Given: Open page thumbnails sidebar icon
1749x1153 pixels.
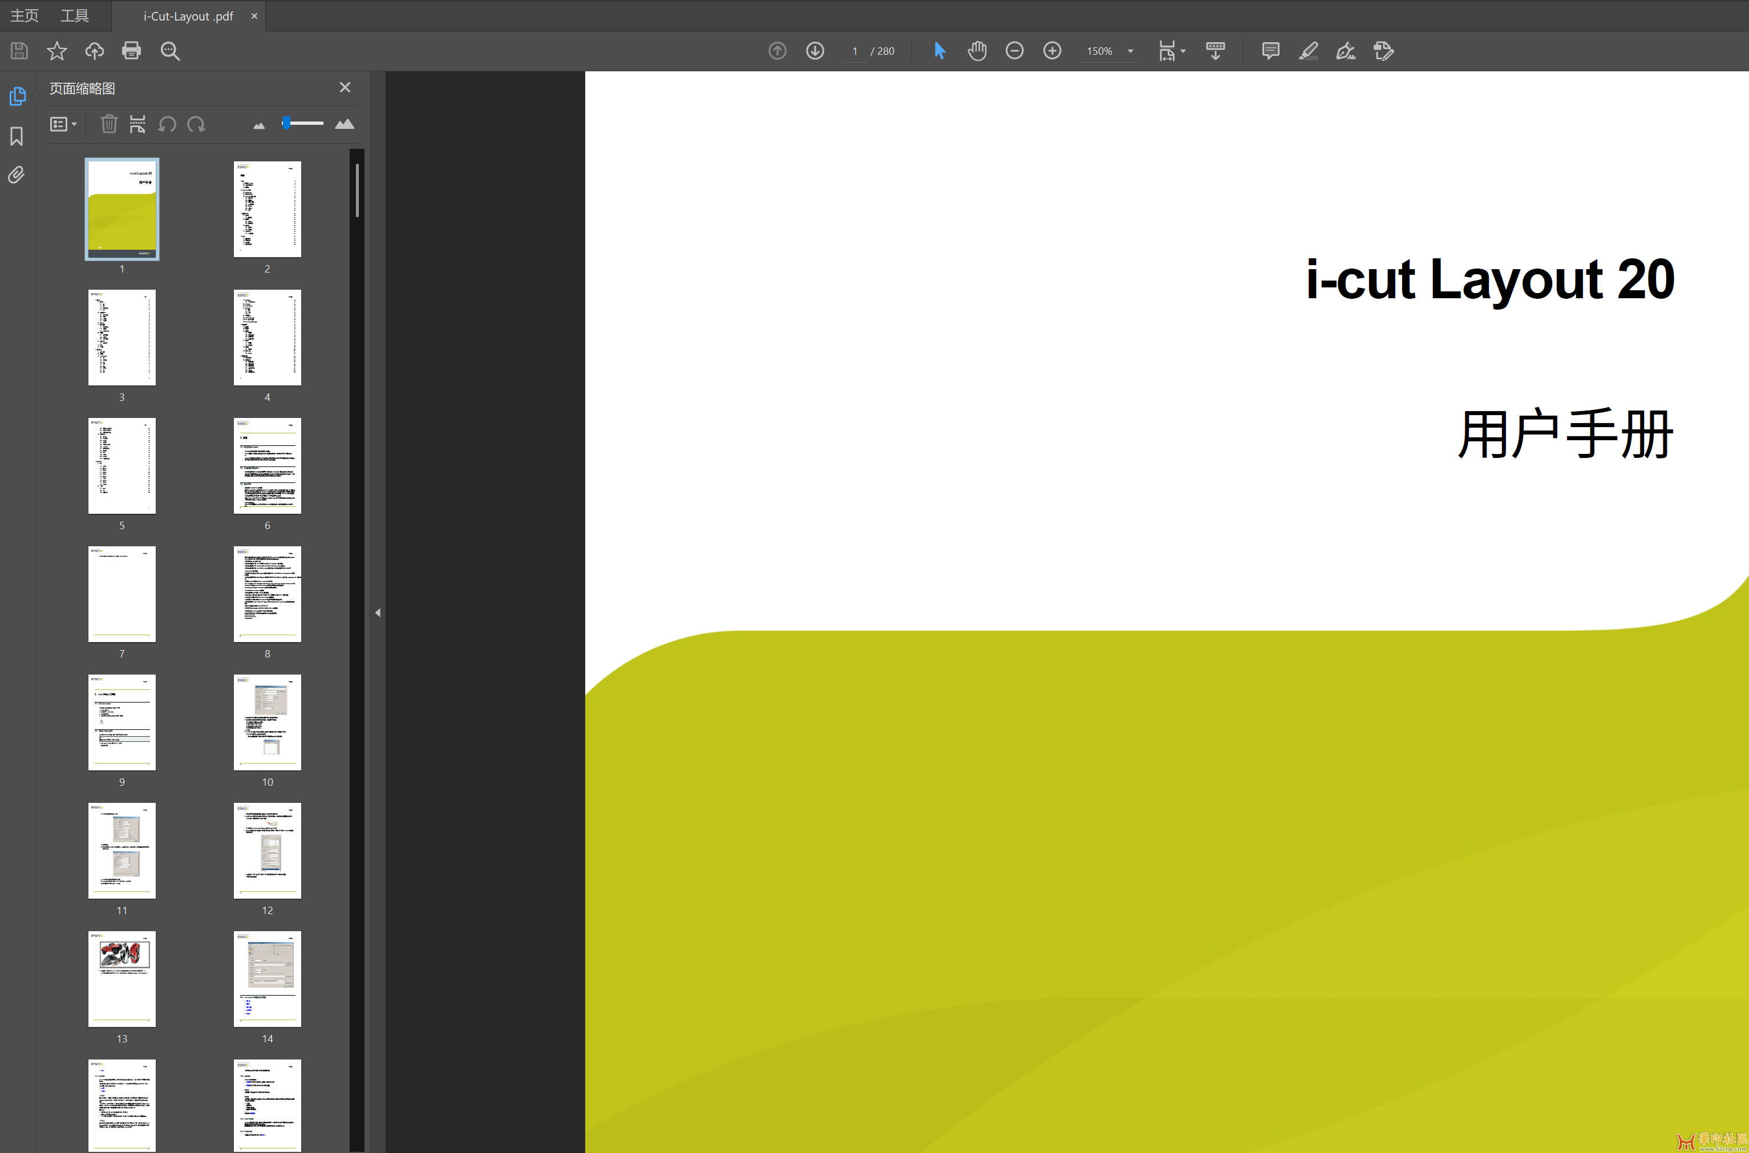Looking at the screenshot, I should click(18, 96).
